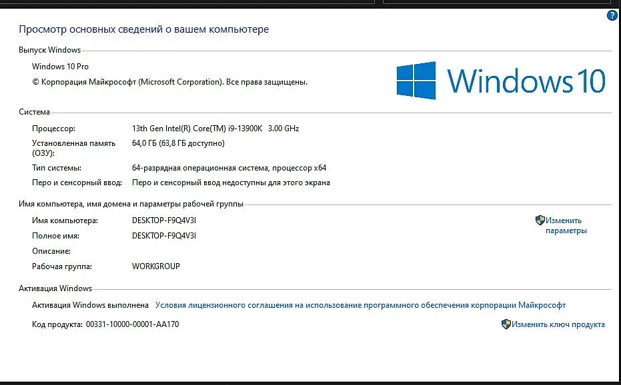
Task: Click the Активация Windows section header
Action: 55,288
